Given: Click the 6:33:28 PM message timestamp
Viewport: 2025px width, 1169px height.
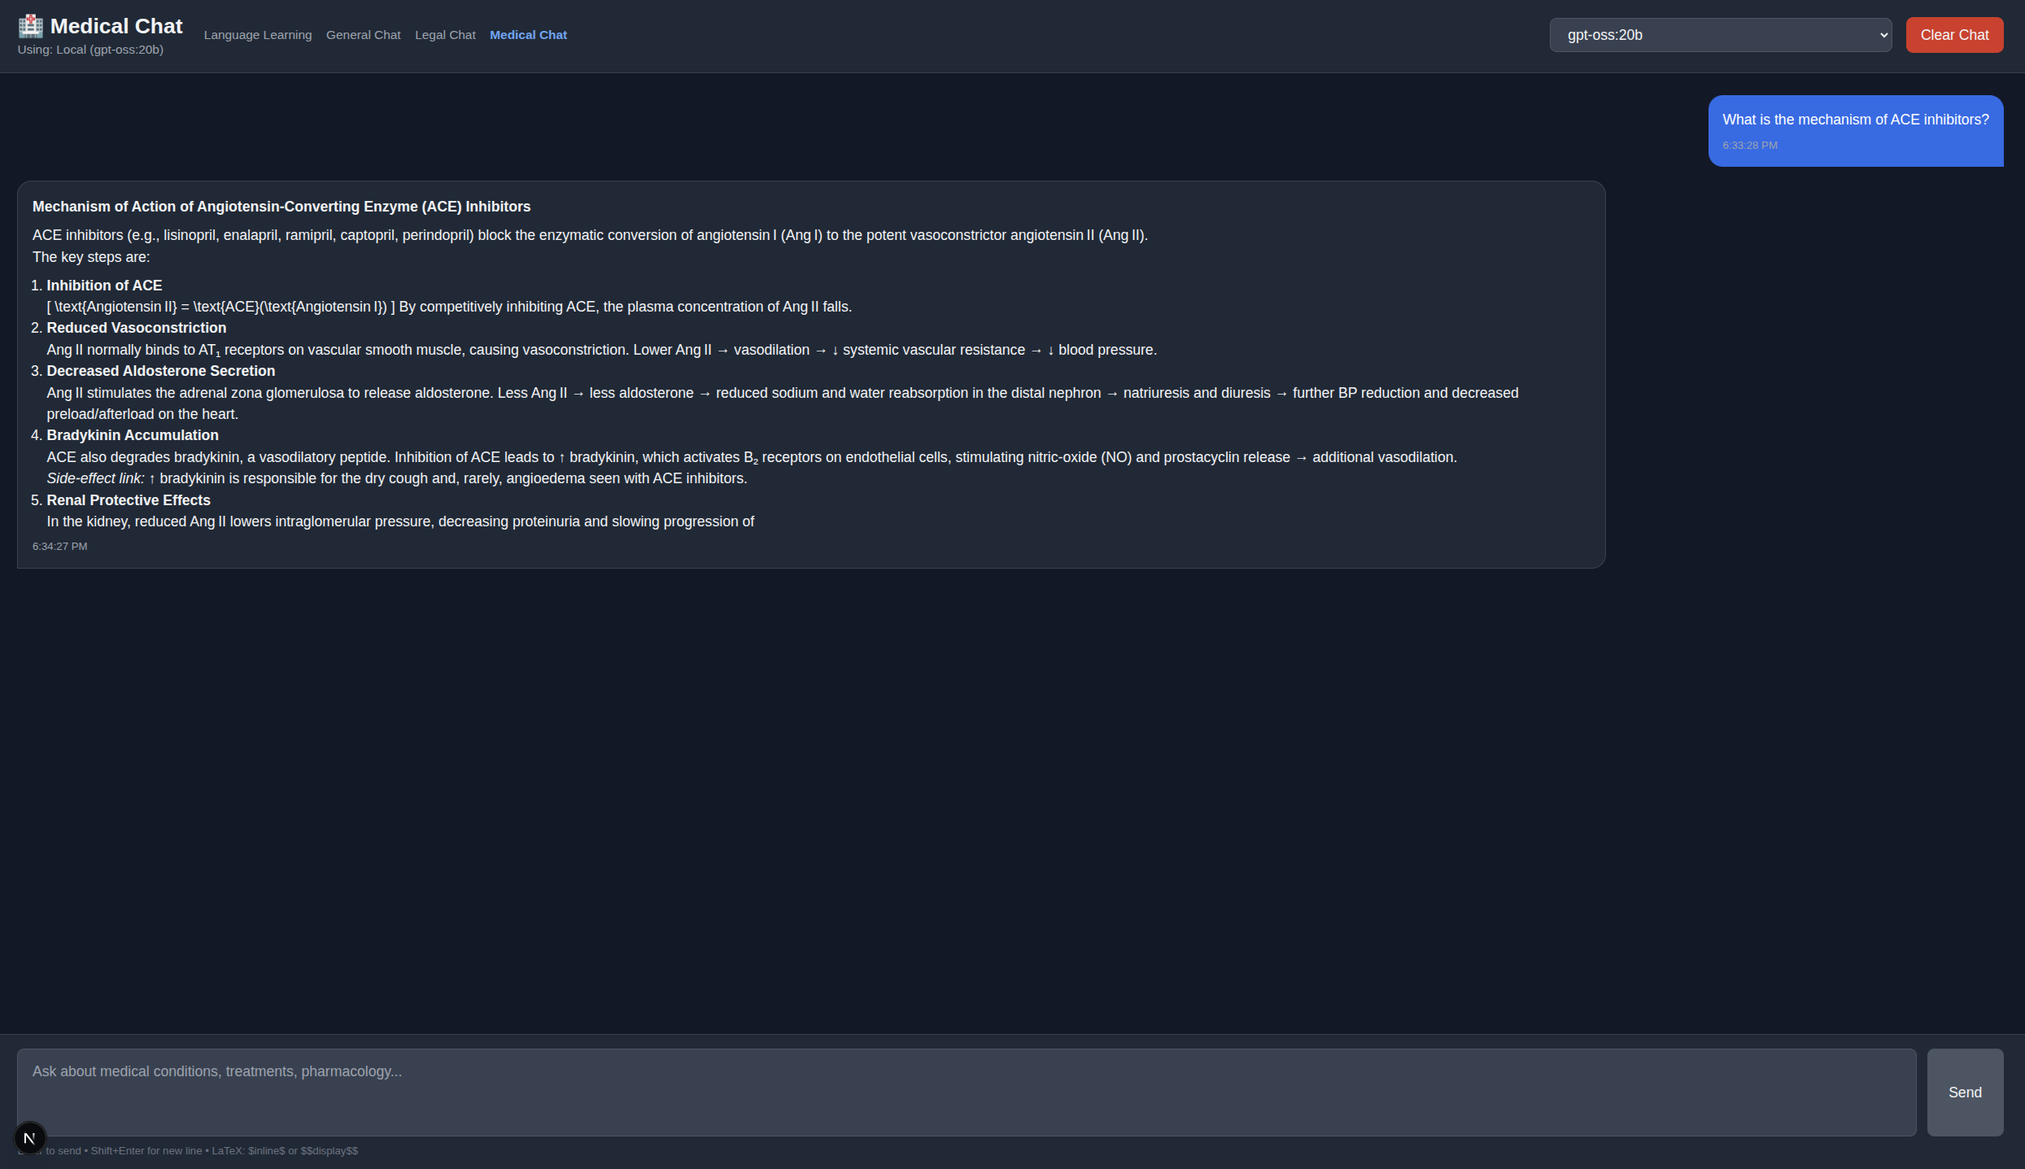Looking at the screenshot, I should [1749, 146].
